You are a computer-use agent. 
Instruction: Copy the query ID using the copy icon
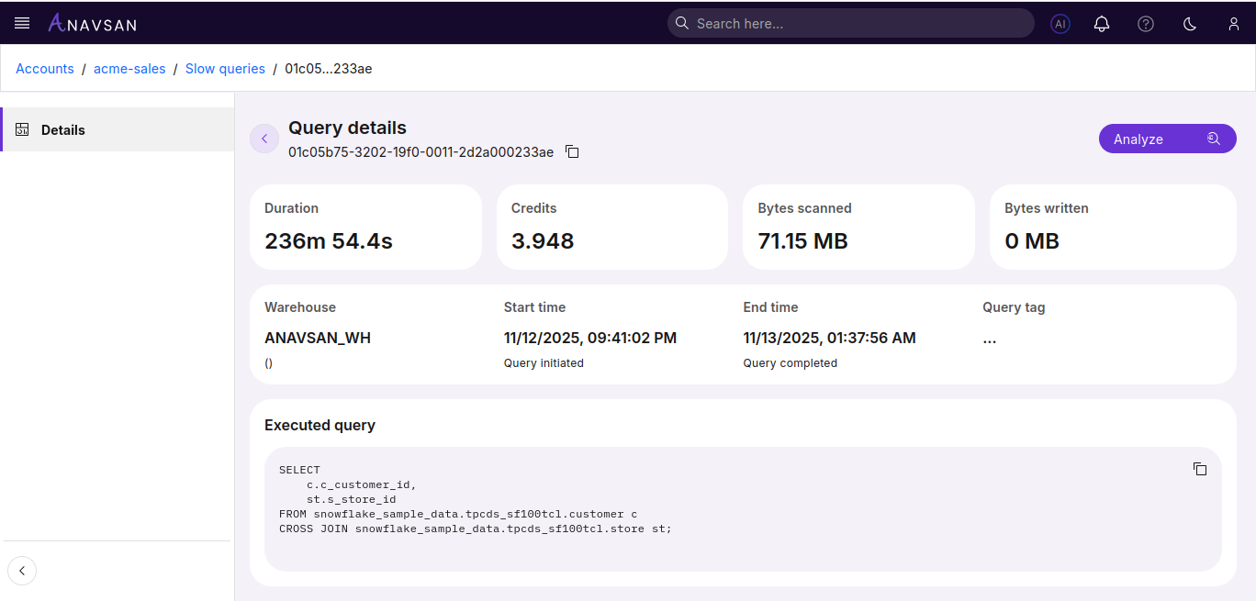point(572,151)
